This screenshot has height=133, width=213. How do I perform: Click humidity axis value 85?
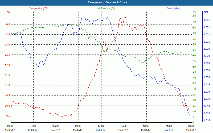coord(194,28)
